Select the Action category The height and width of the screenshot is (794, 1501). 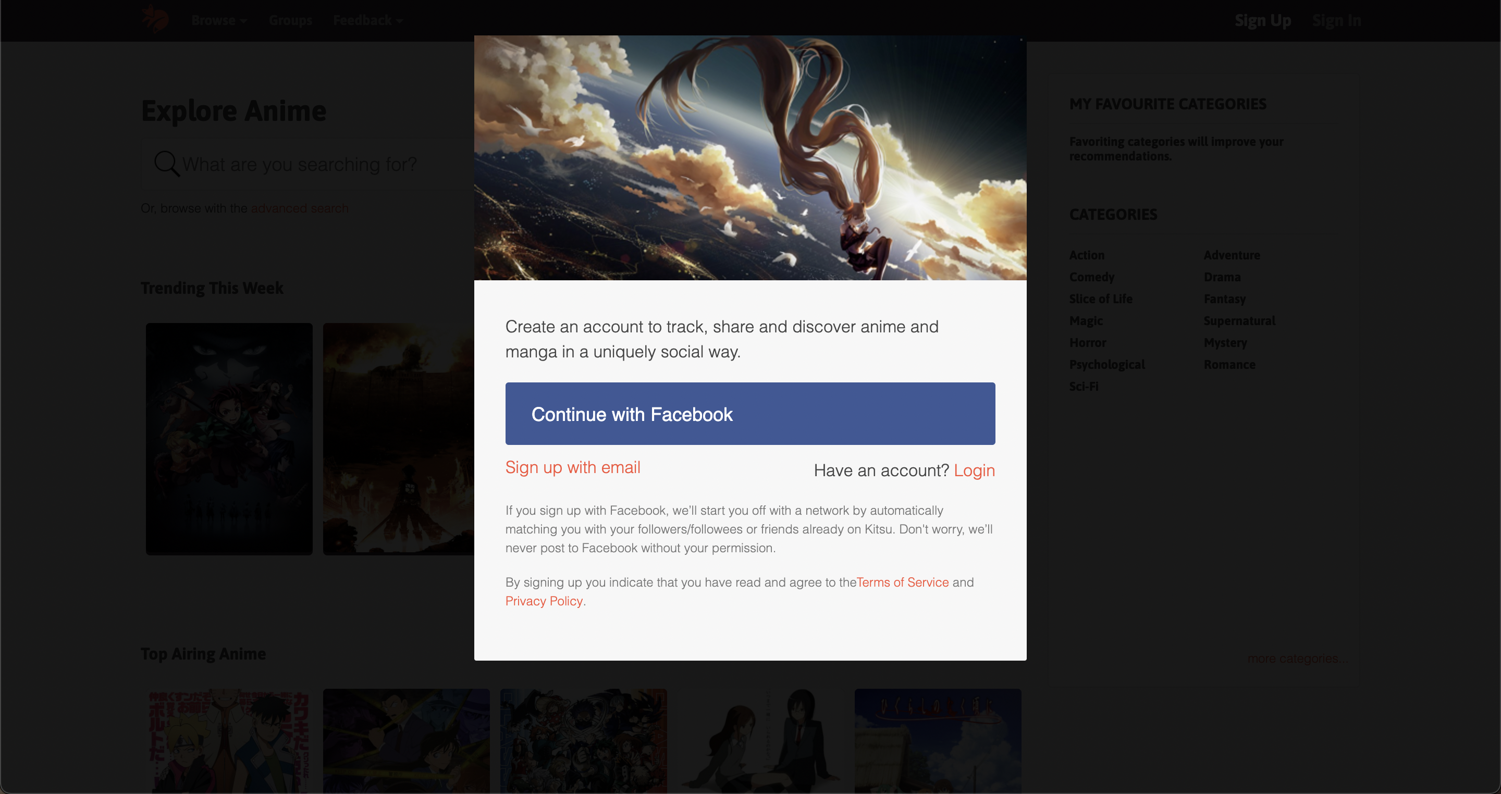point(1087,255)
